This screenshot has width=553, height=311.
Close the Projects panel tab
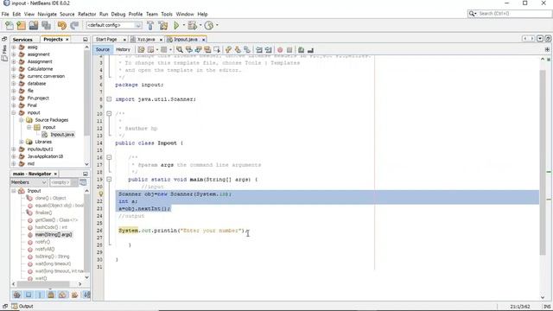(67, 40)
